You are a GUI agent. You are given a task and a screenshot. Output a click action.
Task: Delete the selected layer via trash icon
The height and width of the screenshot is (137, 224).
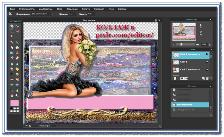(207, 78)
